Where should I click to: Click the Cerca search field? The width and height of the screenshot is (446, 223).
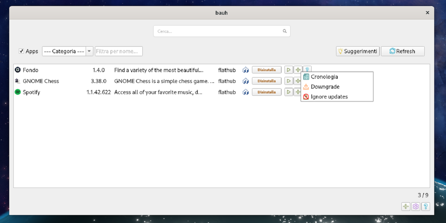pyautogui.click(x=222, y=31)
